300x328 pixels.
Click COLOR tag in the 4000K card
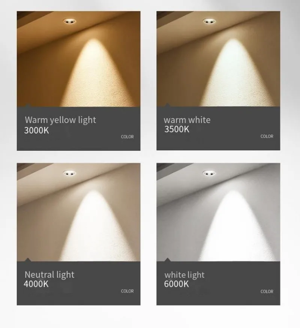[127, 291]
